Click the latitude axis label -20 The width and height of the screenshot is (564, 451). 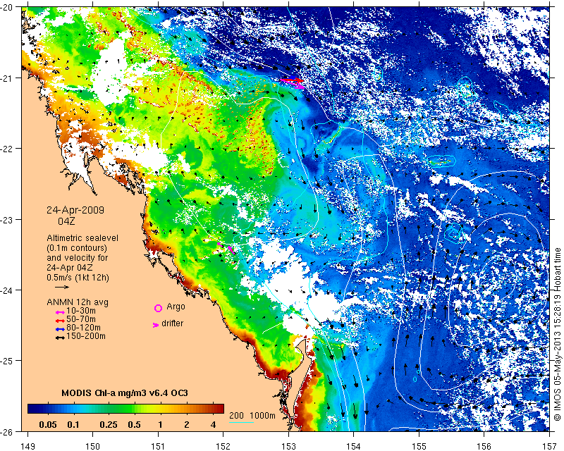pos(7,7)
